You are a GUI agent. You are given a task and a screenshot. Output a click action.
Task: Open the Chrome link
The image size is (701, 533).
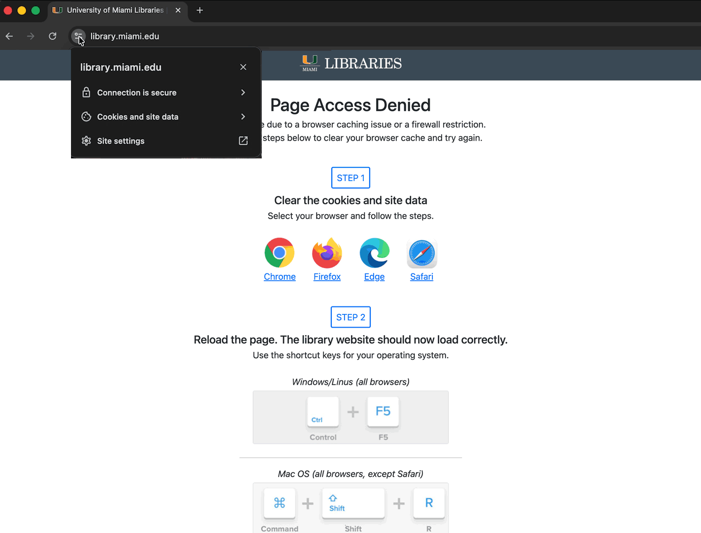click(x=280, y=277)
